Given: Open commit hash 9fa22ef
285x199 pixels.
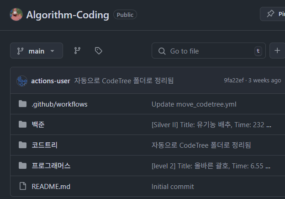Looking at the screenshot, I should 234,81.
